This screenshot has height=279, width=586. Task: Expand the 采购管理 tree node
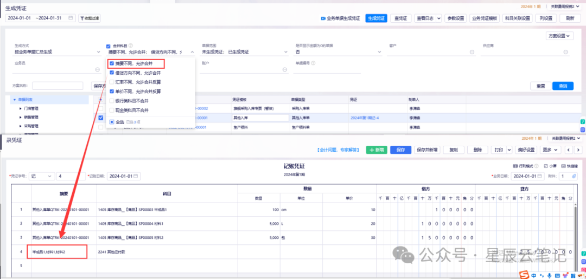point(21,126)
